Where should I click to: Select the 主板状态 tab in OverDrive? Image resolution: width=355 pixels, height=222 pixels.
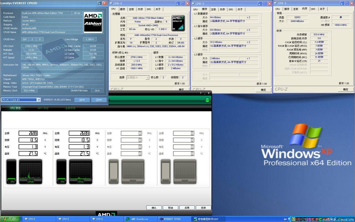click(x=70, y=108)
